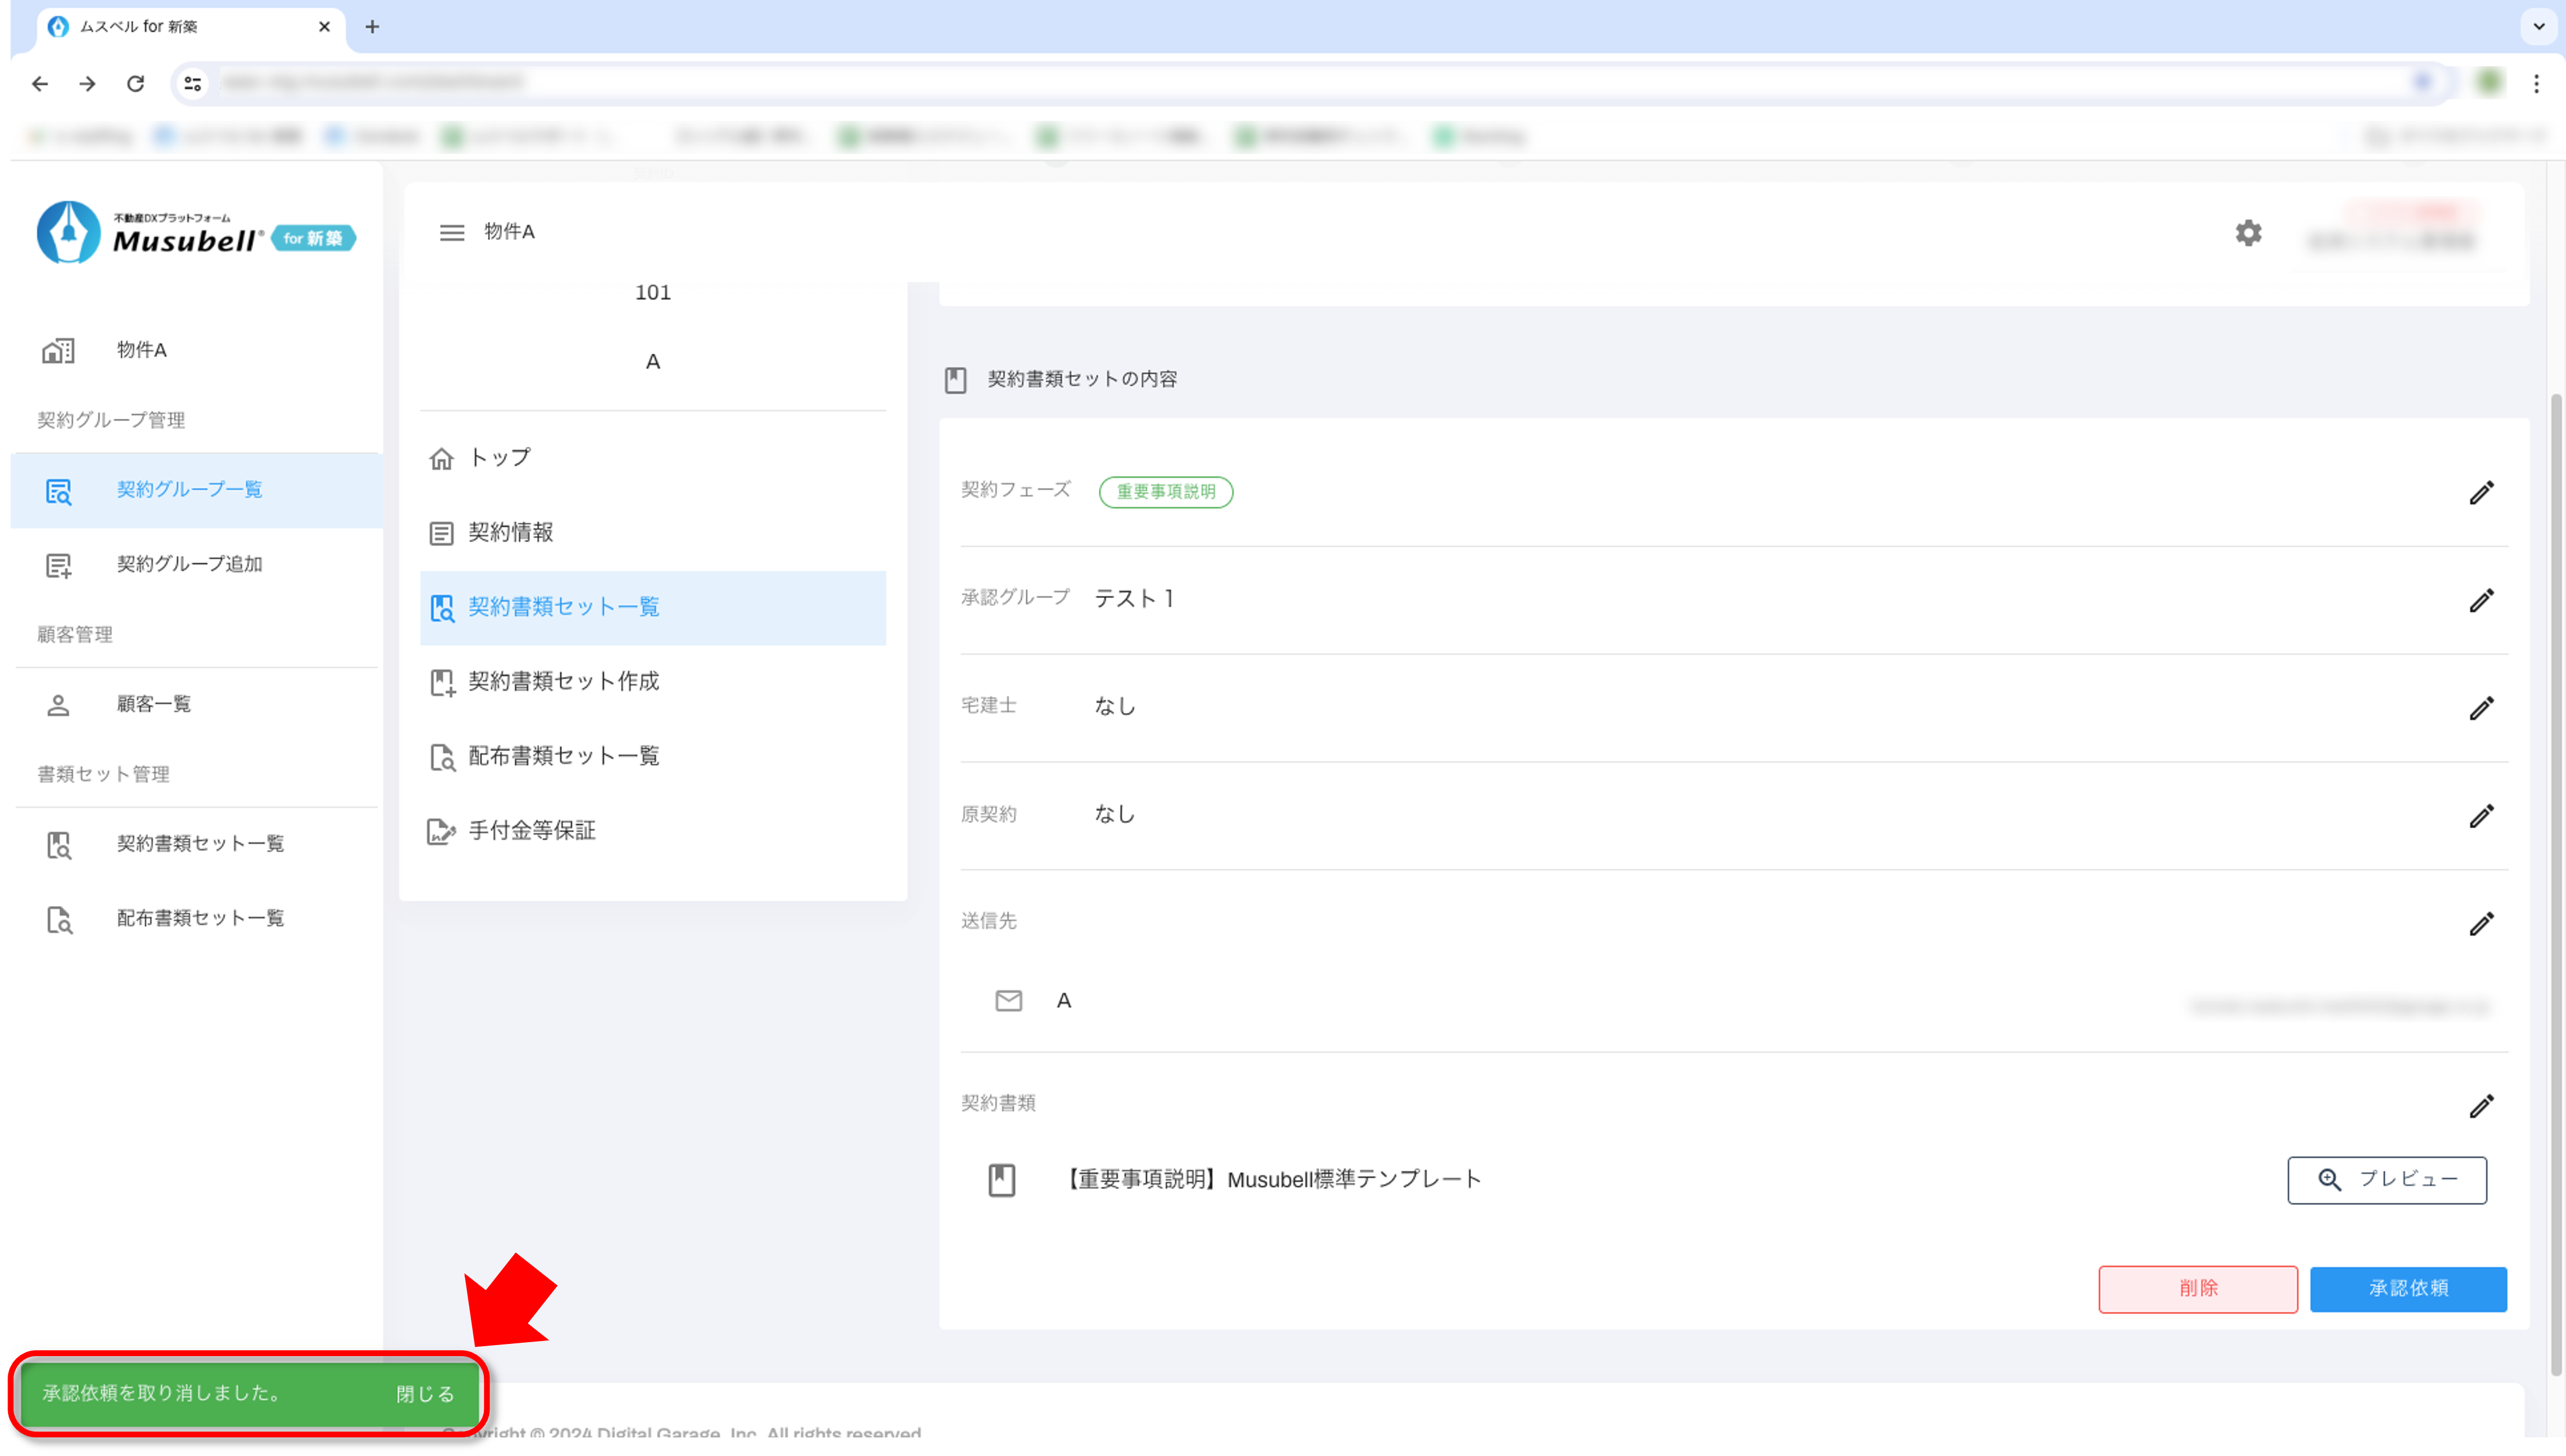
Task: Click the blue 承認依頼 button
Action: (2407, 1289)
